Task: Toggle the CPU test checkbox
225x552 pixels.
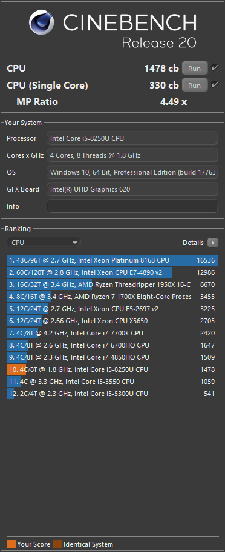Action: pos(215,67)
